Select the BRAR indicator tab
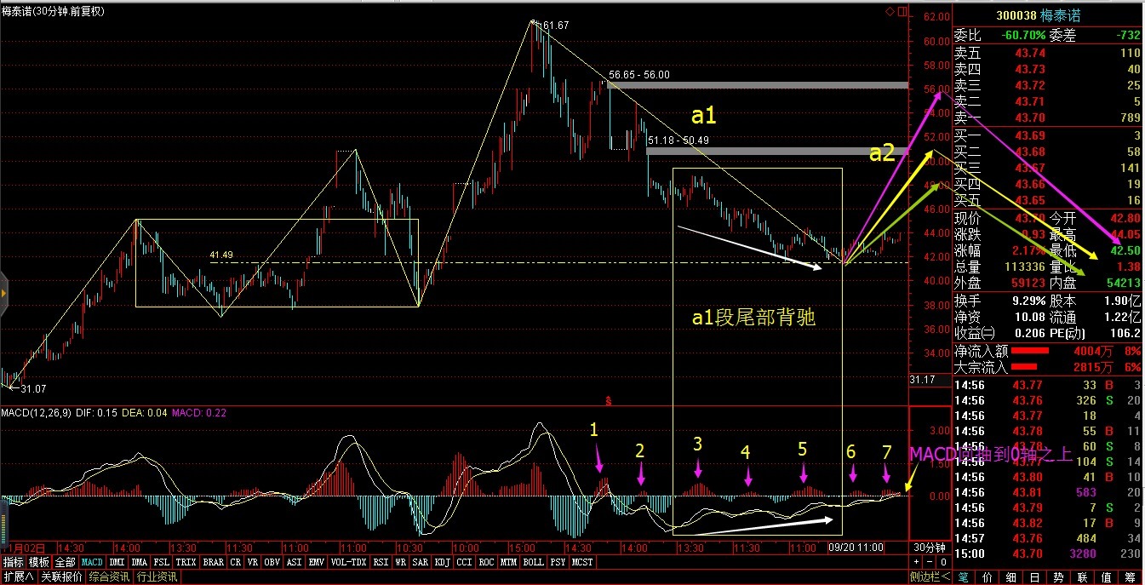Screen dimensions: 1145x585 pos(214,562)
